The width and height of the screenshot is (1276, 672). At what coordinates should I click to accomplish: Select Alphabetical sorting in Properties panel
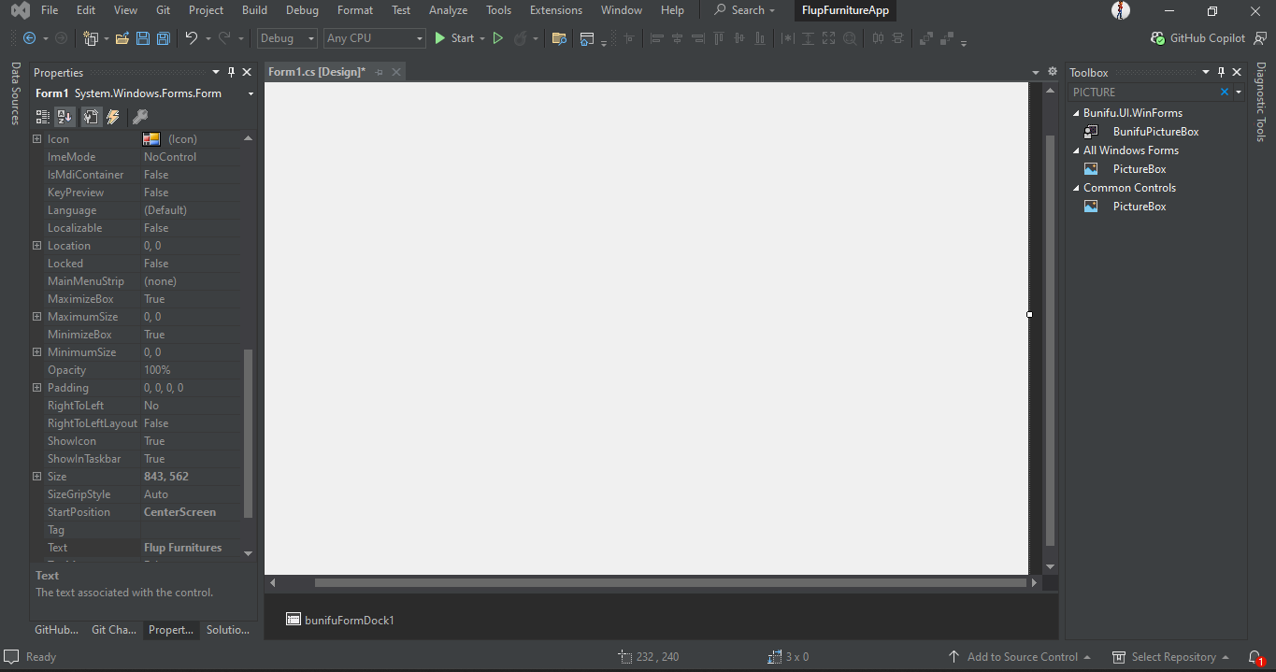point(65,116)
